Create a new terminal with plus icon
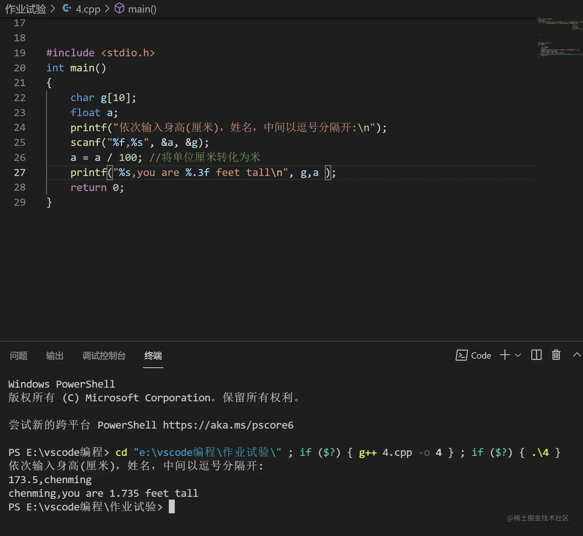The image size is (583, 536). coord(505,355)
